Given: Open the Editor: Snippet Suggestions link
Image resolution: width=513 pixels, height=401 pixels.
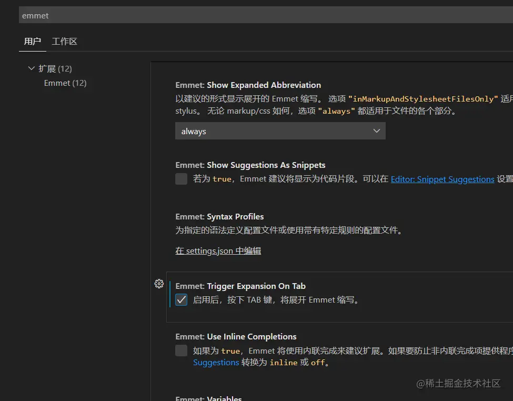Looking at the screenshot, I should 442,179.
